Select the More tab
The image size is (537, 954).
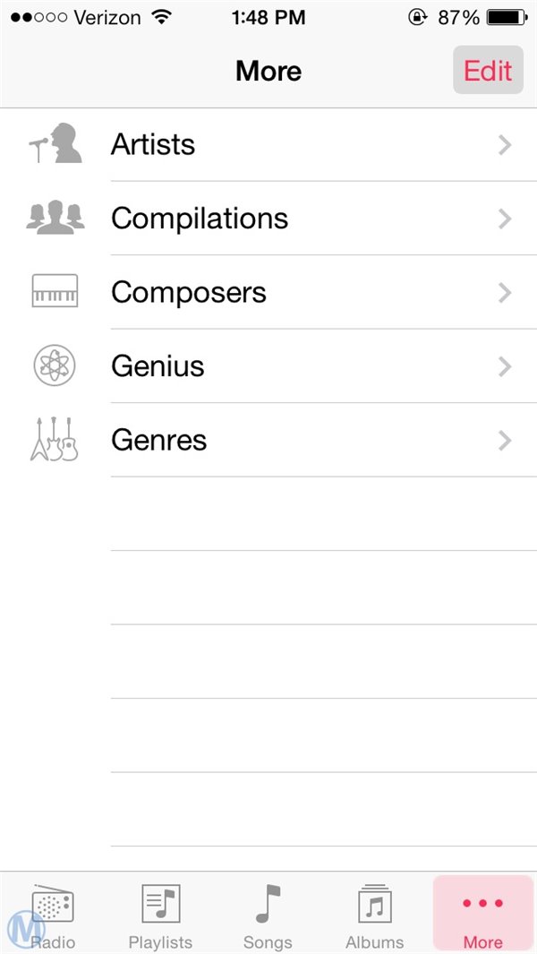[483, 914]
